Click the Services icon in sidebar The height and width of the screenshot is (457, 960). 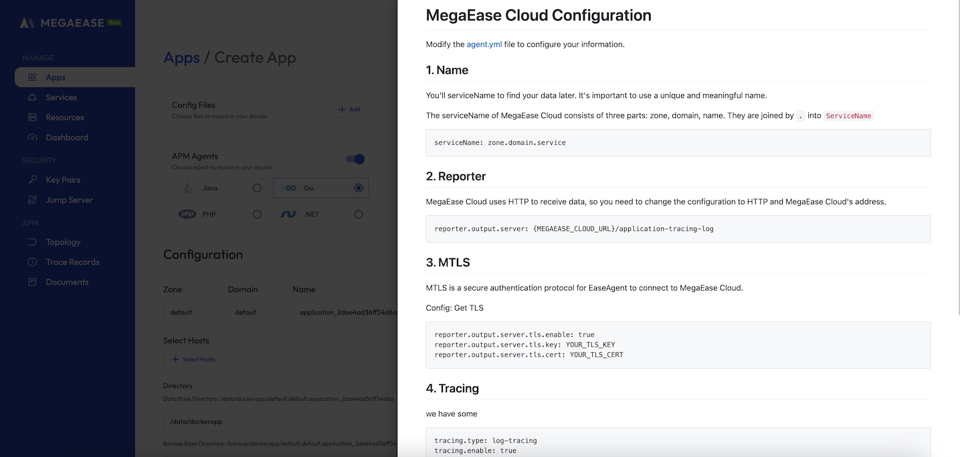click(32, 98)
